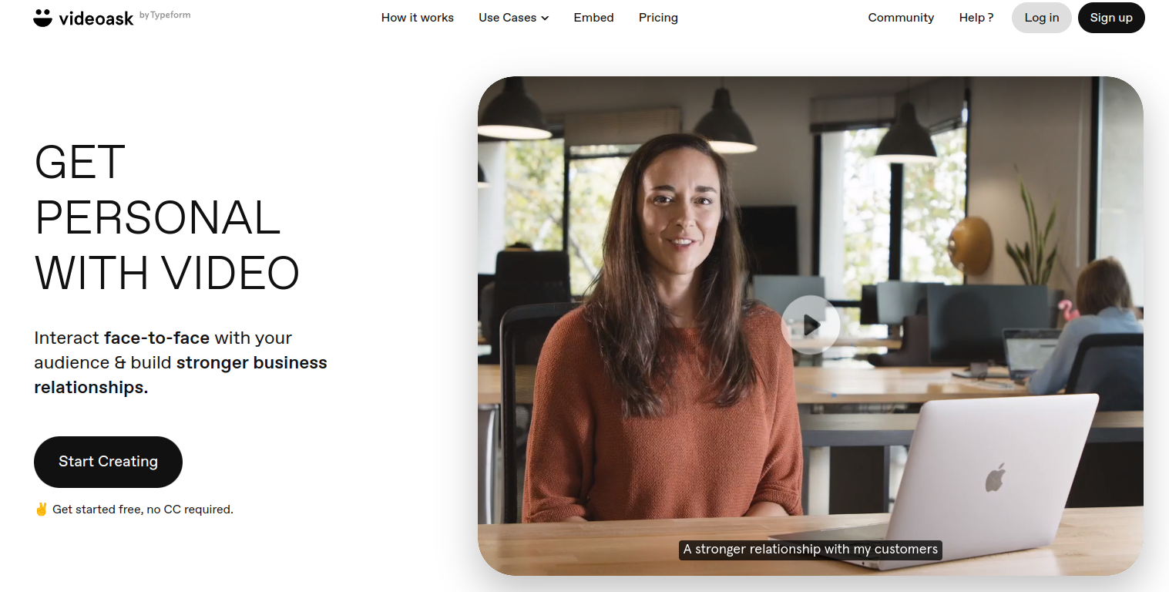1169x592 pixels.
Task: Open the Help ? link
Action: [x=976, y=18]
